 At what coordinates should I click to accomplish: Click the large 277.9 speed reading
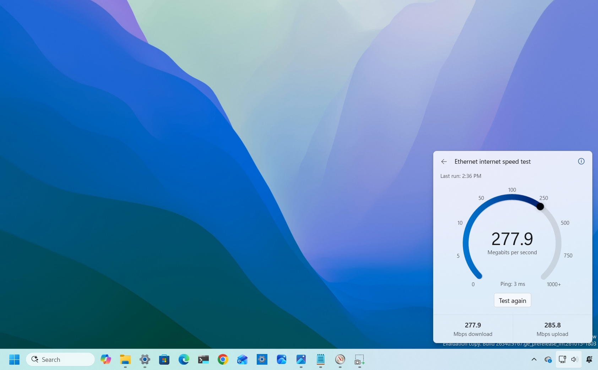tap(512, 239)
